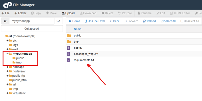Collapse the mypythonapp folder in tree
Image resolution: width=202 pixels, height=101 pixels.
pyautogui.click(x=8, y=54)
